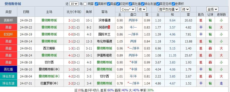The image size is (230, 92).
Task: Toggle the 同客 checkbox
Action: coord(85,4)
